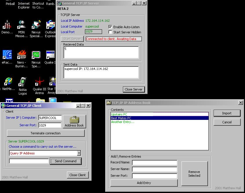Open Nero Burning desktop icon
Image resolution: width=245 pixels, height=193 pixels.
21,55
